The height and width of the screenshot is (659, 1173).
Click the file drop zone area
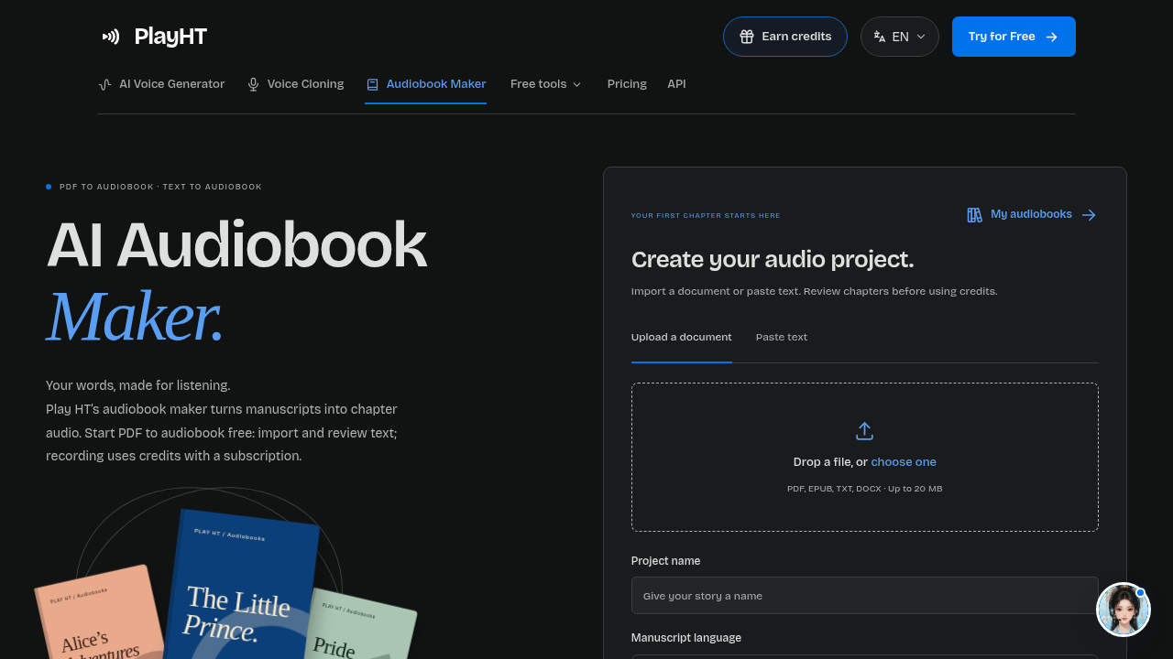click(x=865, y=457)
